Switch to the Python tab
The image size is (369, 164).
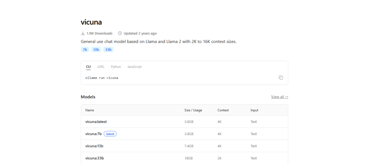point(116,67)
